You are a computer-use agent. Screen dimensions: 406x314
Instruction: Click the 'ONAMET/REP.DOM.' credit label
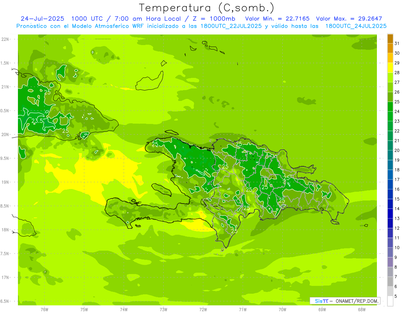pos(357,301)
